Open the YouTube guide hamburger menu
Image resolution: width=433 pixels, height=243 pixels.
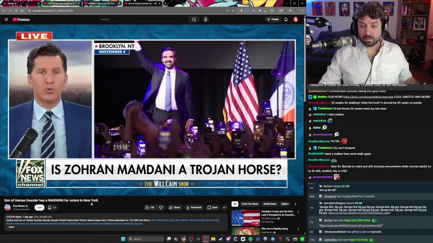point(6,20)
